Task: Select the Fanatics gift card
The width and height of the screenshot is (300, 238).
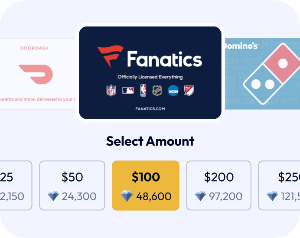Action: pos(150,73)
